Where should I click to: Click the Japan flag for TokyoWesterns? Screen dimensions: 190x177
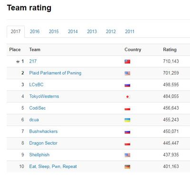pyautogui.click(x=127, y=97)
